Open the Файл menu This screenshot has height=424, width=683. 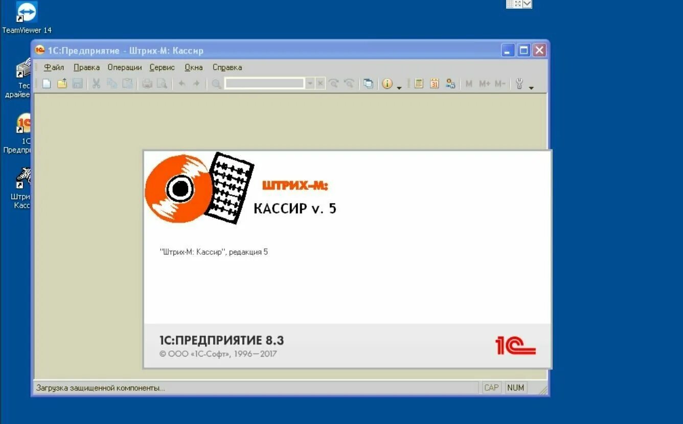54,67
